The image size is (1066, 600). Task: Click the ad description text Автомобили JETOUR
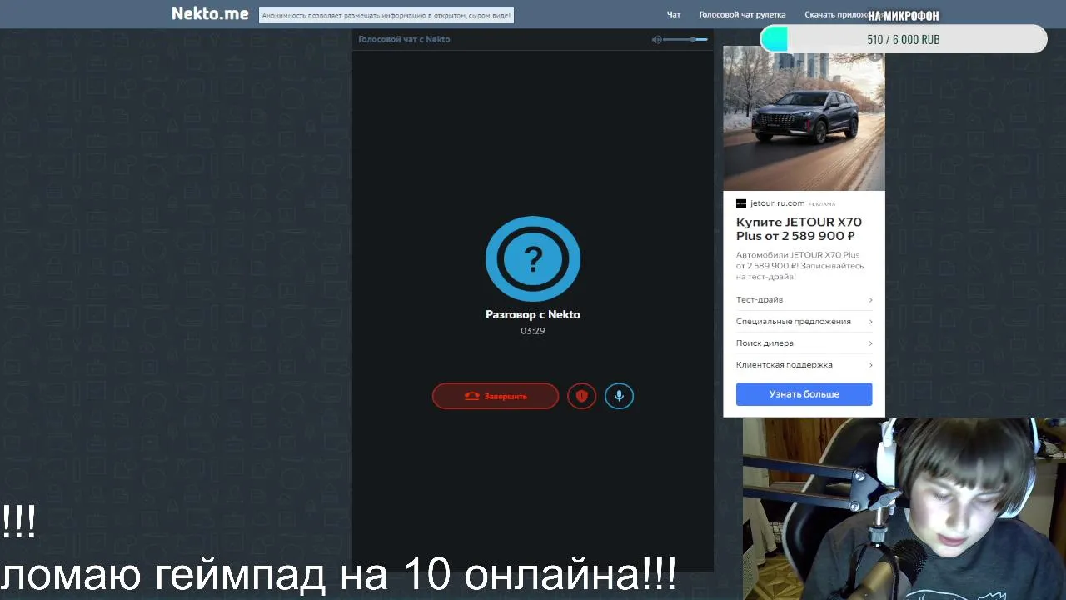799,266
